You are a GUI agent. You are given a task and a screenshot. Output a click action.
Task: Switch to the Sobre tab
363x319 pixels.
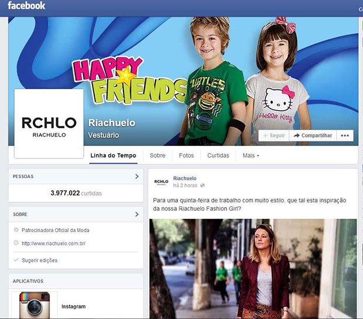pyautogui.click(x=157, y=155)
